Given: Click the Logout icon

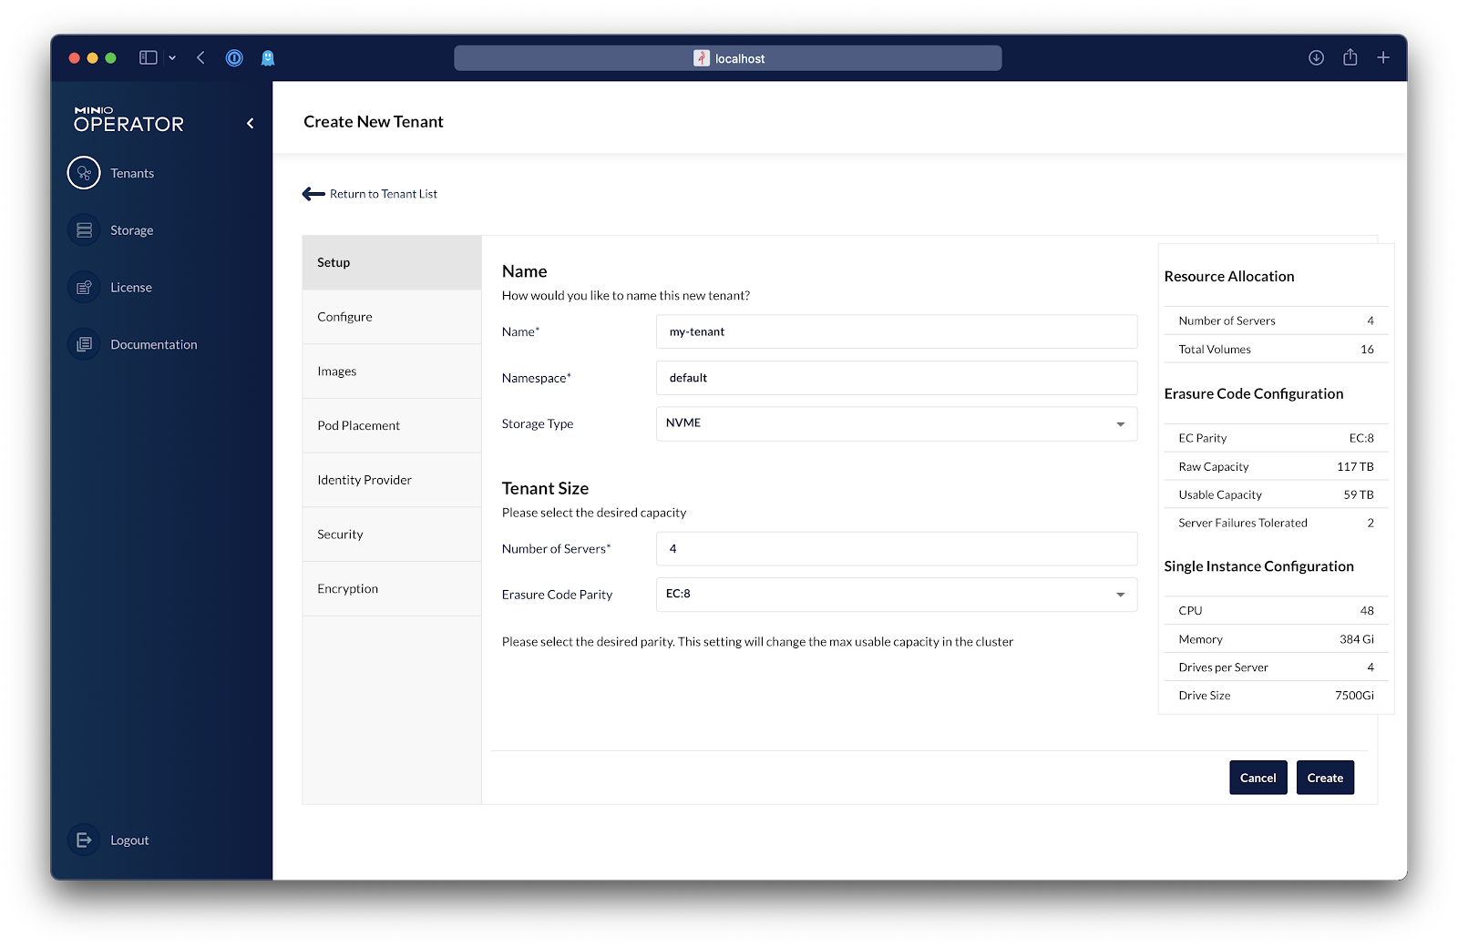Looking at the screenshot, I should pos(83,840).
